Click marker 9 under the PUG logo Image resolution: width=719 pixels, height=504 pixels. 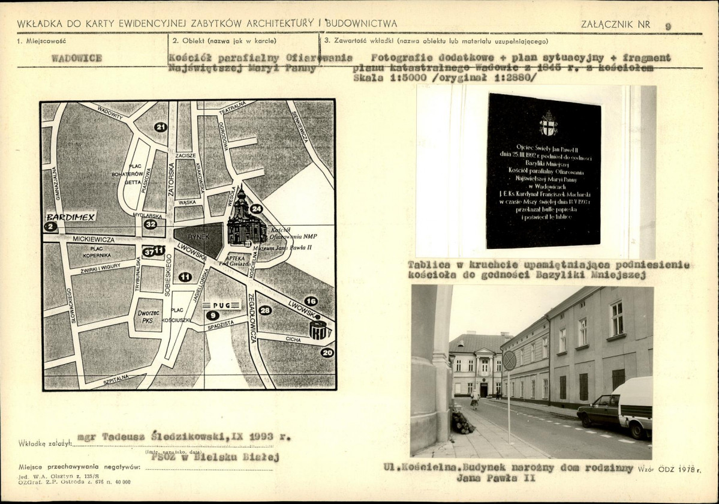[x=212, y=315]
